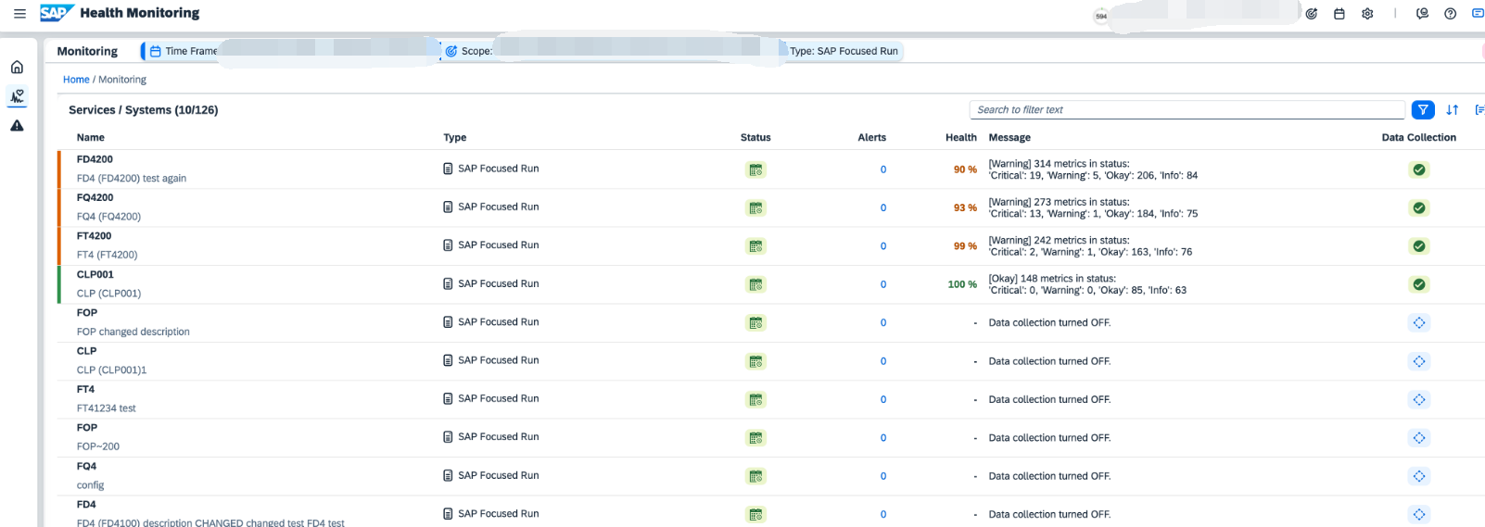Open the blue message panel icon

point(1478,14)
